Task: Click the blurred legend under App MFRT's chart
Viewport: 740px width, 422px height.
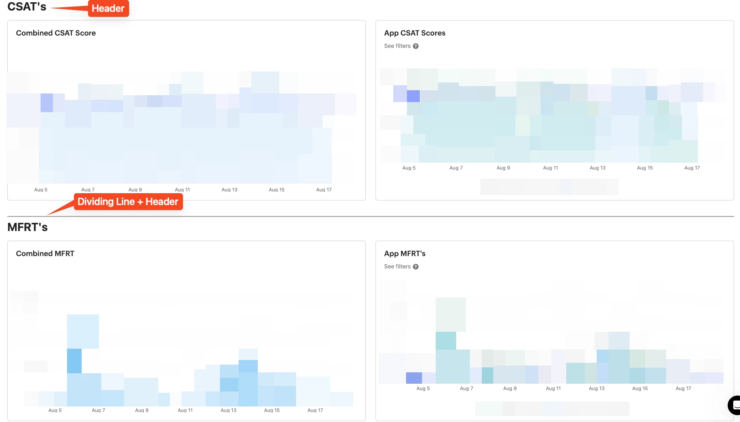Action: 552,409
